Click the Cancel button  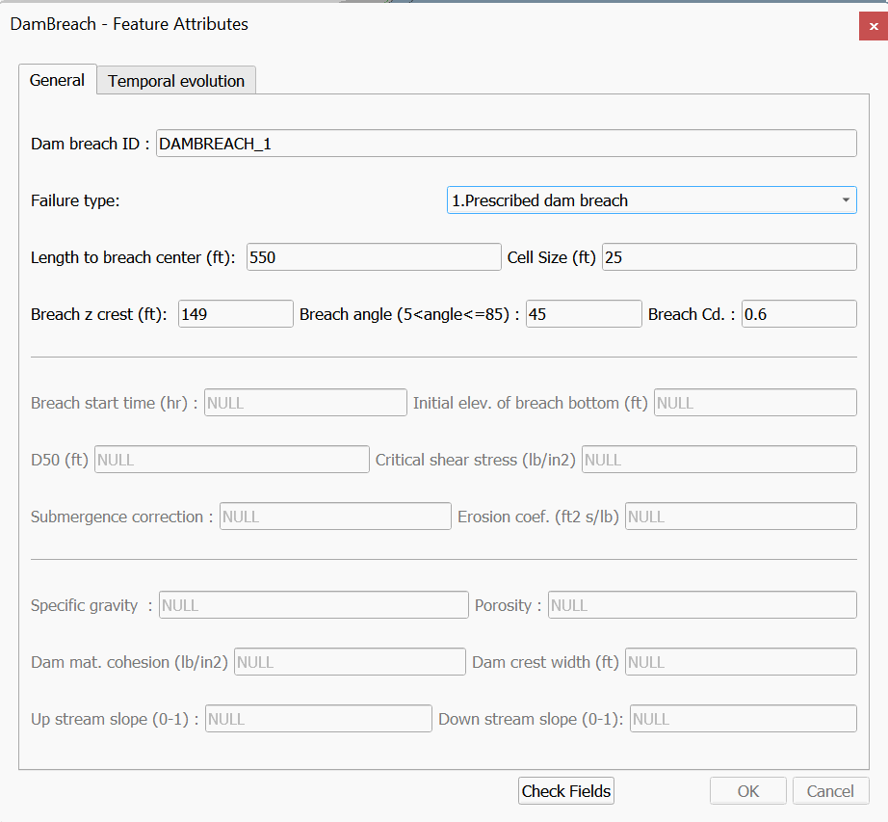pos(830,791)
